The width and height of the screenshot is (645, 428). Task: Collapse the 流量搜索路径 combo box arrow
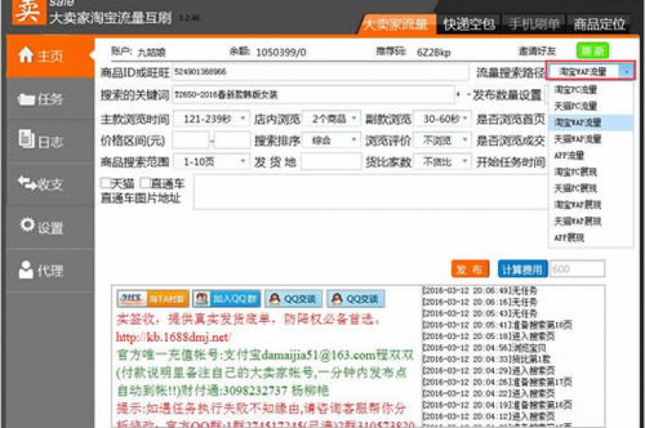point(626,72)
